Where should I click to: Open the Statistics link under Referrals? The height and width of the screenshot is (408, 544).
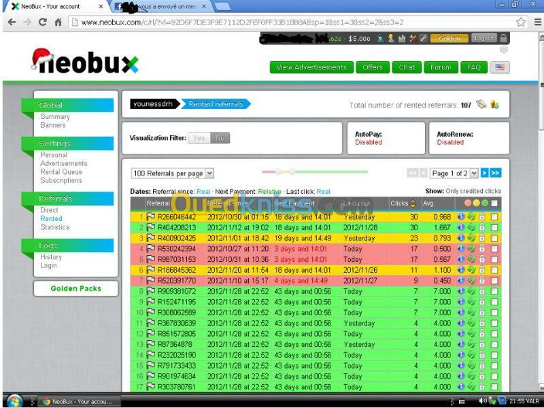[x=55, y=227]
